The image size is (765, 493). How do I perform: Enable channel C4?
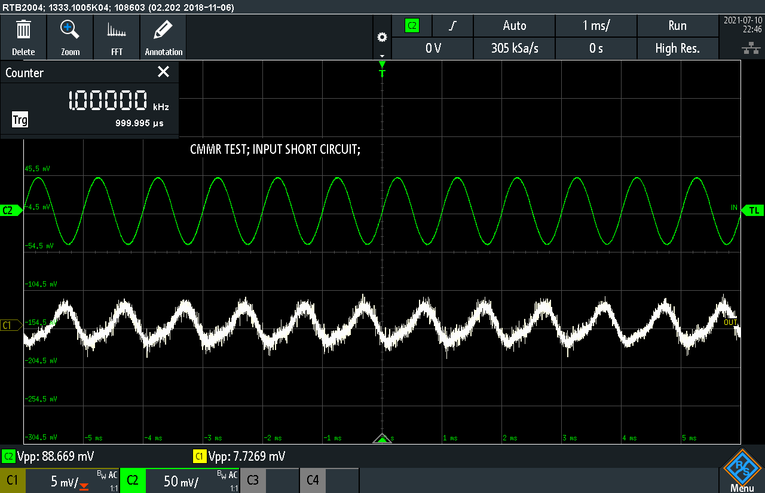[x=313, y=480]
